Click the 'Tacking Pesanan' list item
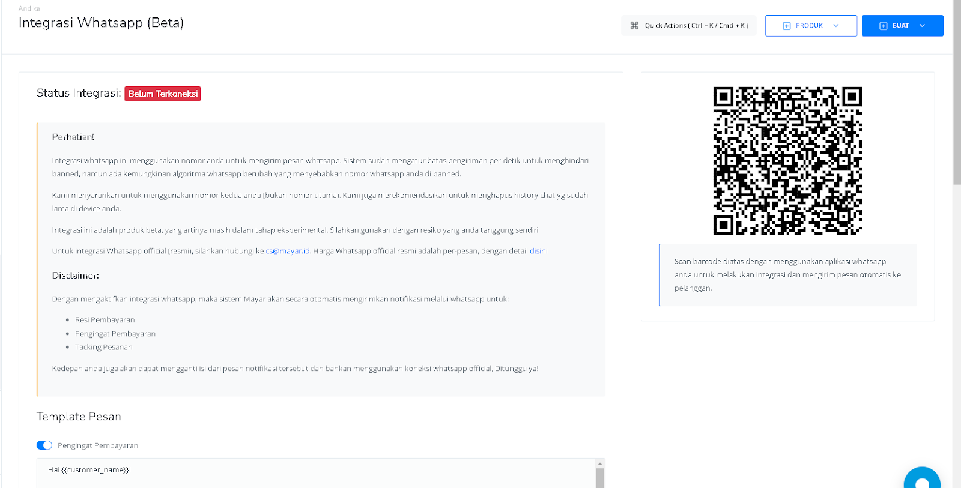This screenshot has width=961, height=488. 104,347
